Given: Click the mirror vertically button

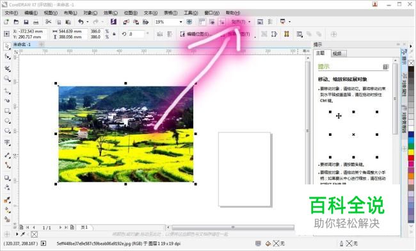Looking at the screenshot, I should tap(170, 34).
